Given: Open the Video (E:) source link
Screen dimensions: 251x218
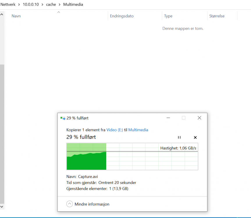Looking at the screenshot, I should click(x=115, y=130).
